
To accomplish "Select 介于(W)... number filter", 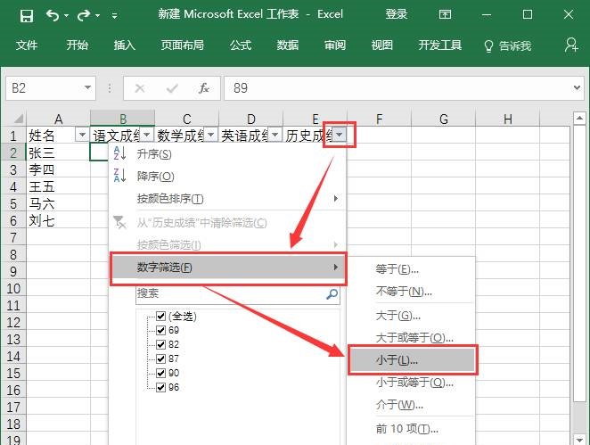I will pyautogui.click(x=412, y=405).
